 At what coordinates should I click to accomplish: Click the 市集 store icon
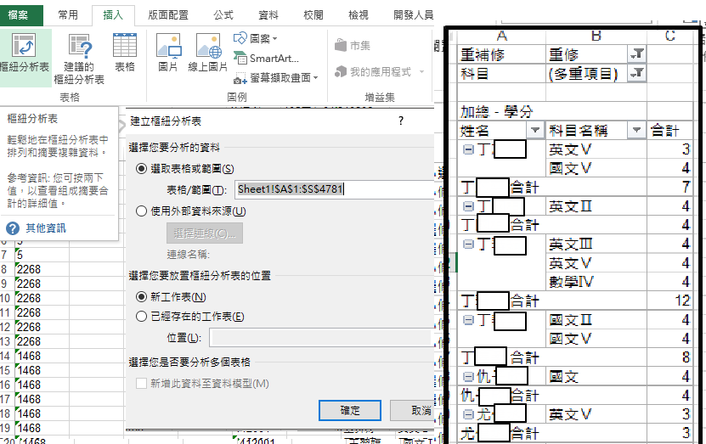pos(353,46)
